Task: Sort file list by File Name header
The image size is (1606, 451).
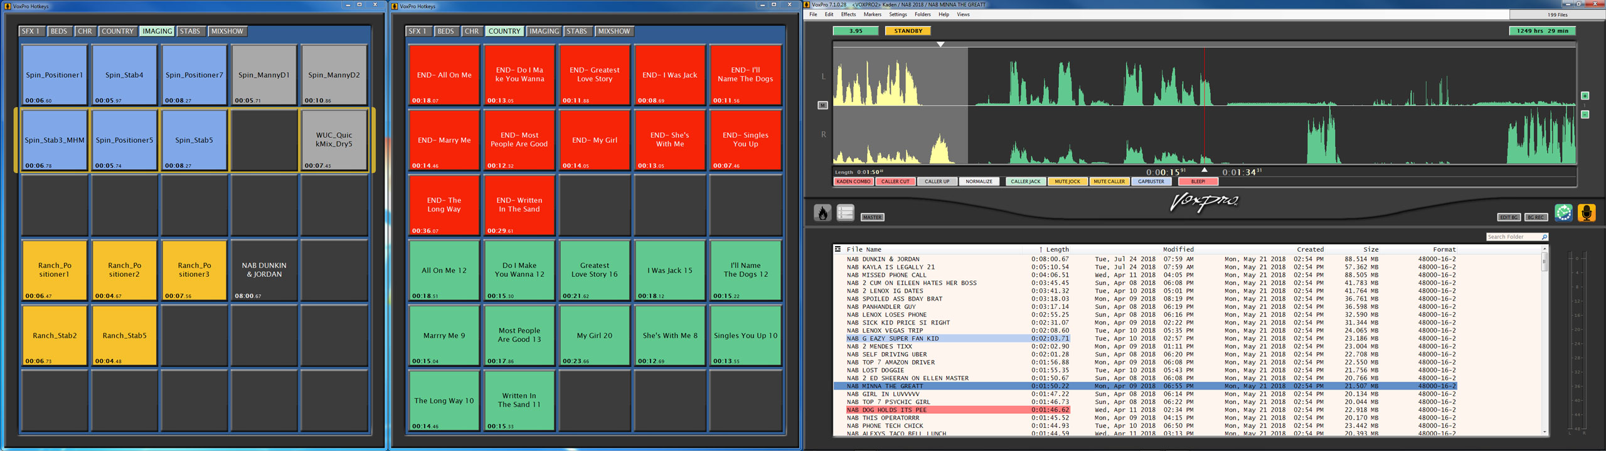Action: 864,249
